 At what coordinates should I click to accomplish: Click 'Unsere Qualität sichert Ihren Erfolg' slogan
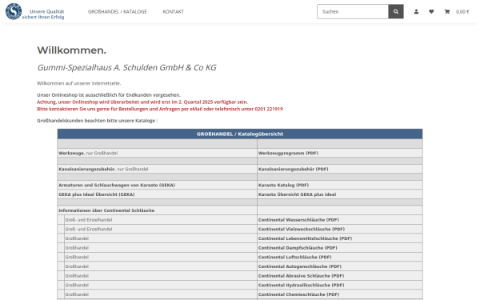tap(43, 14)
